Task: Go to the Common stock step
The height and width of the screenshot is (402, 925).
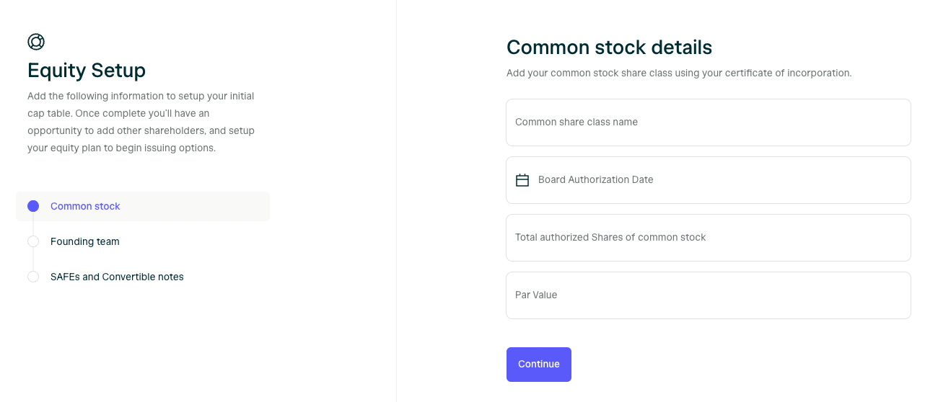Action: [85, 206]
